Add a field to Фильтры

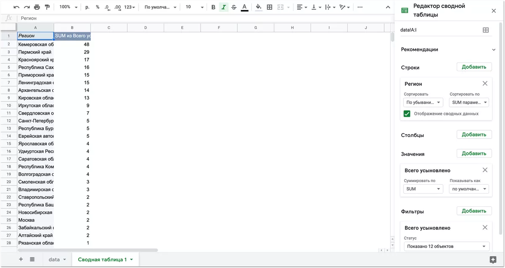pyautogui.click(x=474, y=211)
